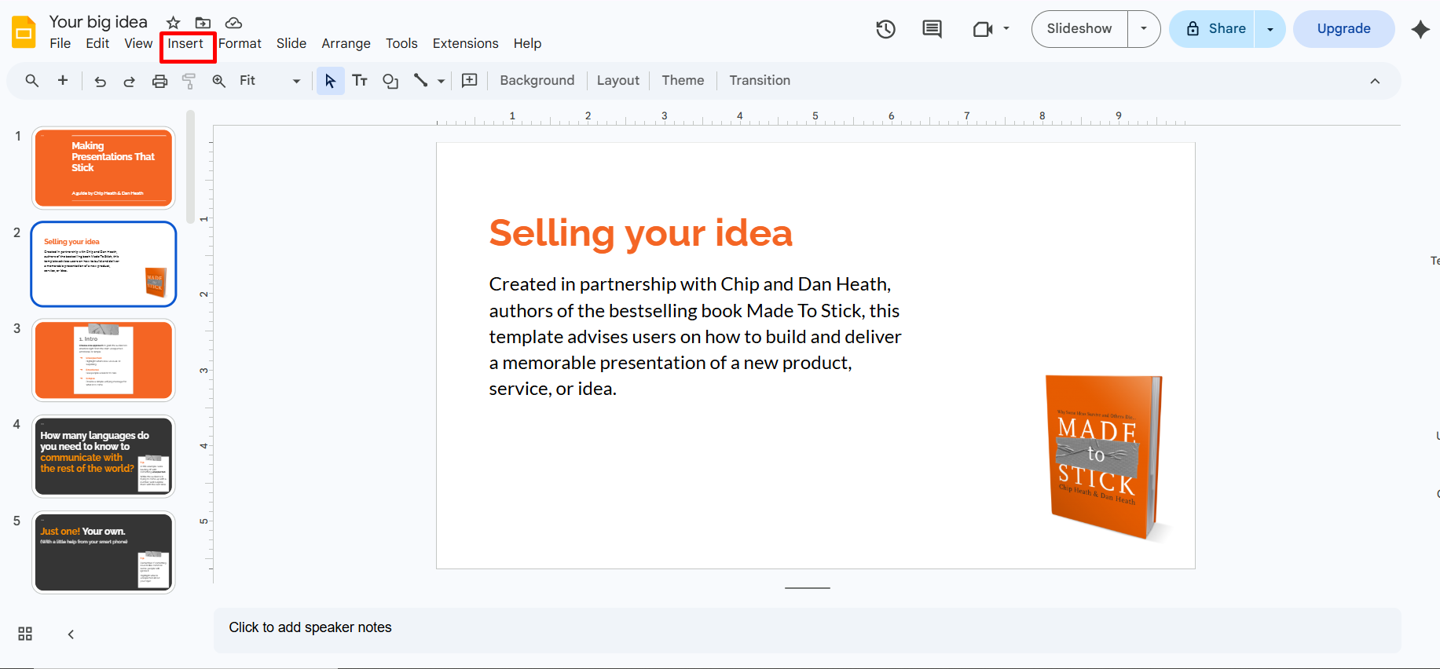Click the video camera meeting icon
Viewport: 1440px width, 669px height.
tap(982, 29)
